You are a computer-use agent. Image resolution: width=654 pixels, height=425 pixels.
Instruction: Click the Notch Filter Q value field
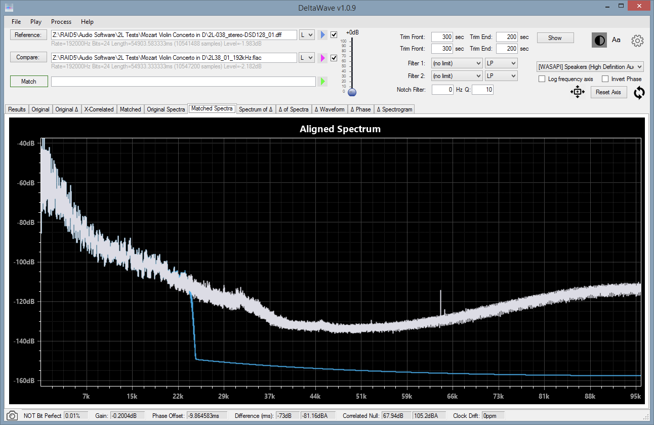tap(482, 90)
